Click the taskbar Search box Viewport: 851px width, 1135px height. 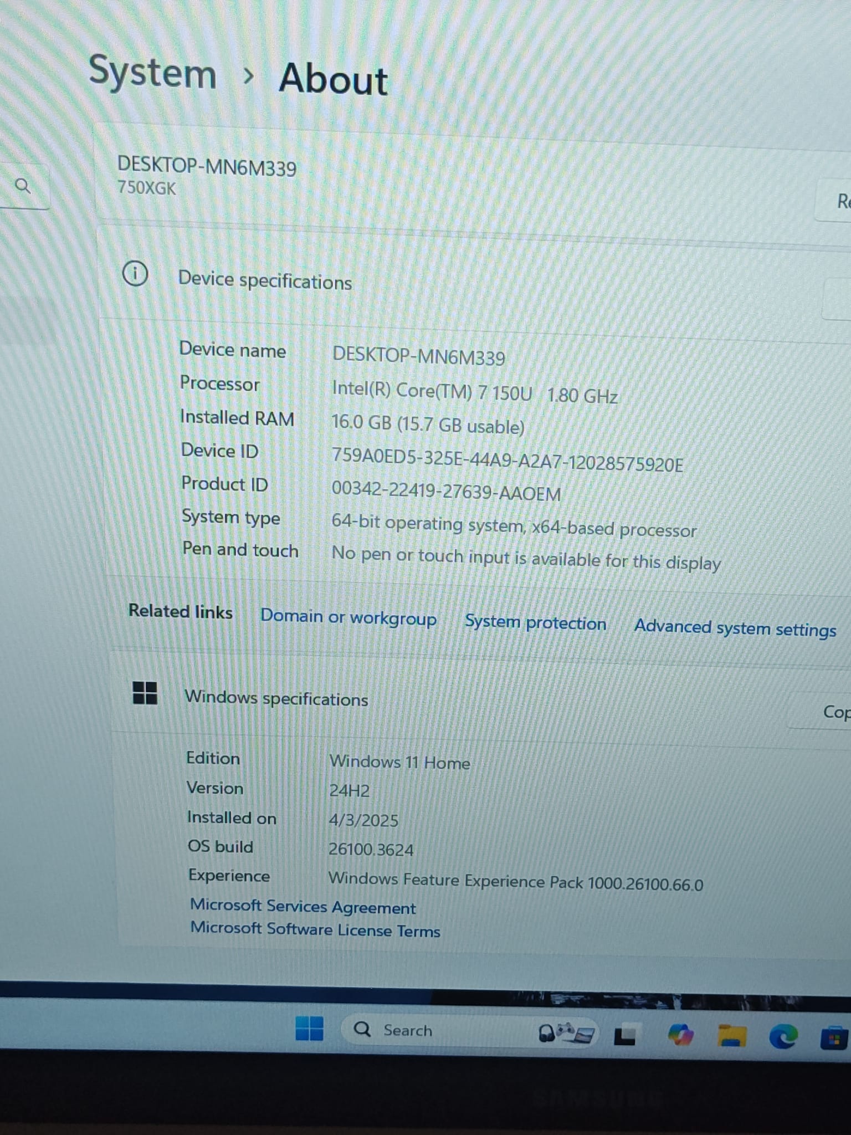[x=470, y=1031]
